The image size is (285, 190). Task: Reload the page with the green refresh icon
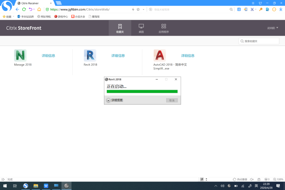24,10
